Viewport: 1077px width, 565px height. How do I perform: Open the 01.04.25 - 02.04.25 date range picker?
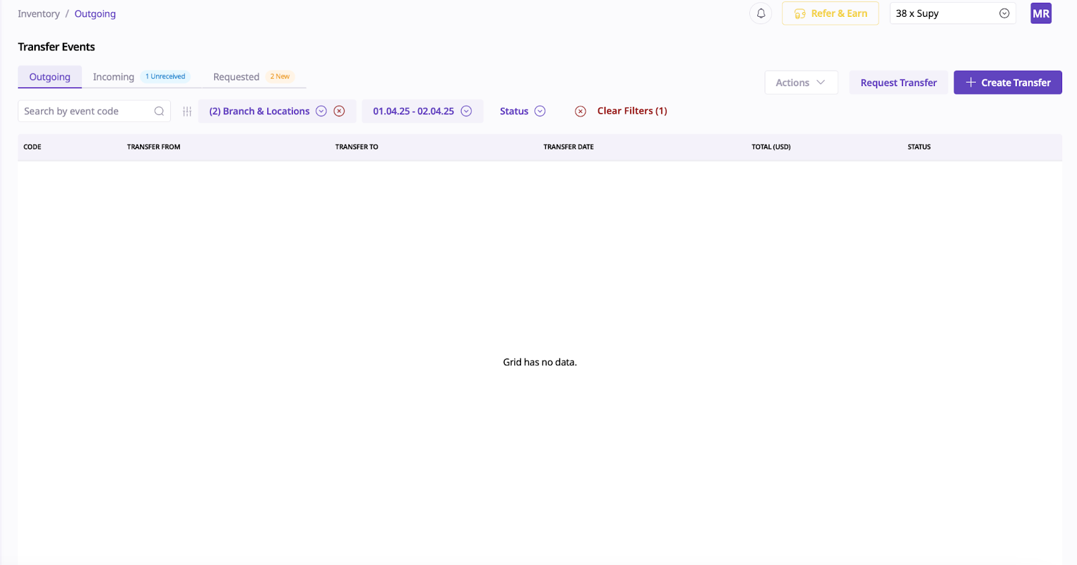(422, 111)
